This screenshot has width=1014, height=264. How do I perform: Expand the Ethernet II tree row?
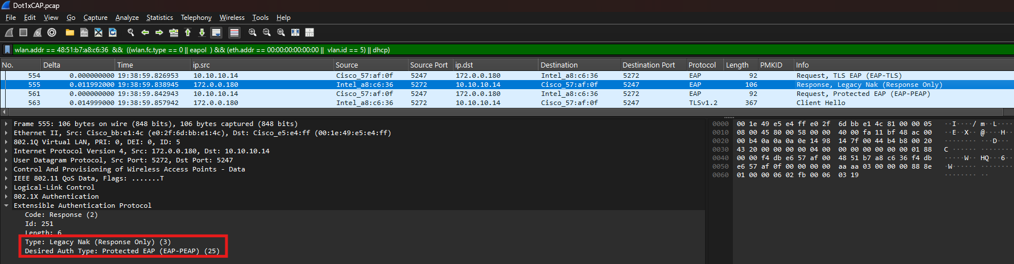(x=6, y=133)
